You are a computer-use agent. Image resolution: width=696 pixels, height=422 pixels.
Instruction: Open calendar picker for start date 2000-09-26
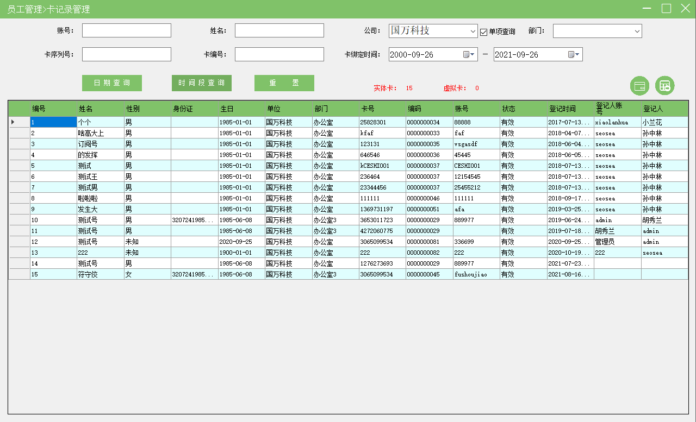coord(469,54)
